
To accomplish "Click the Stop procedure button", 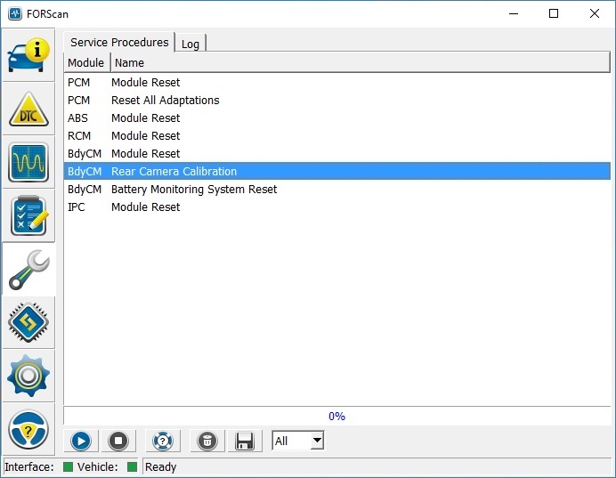I will tap(118, 441).
